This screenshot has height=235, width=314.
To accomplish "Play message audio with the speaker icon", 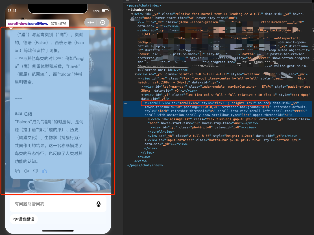I will coord(27,171).
